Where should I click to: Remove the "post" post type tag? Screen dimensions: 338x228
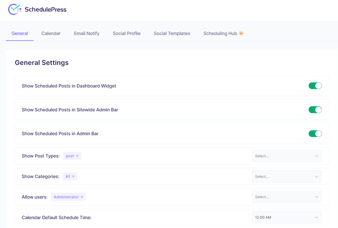tap(77, 156)
